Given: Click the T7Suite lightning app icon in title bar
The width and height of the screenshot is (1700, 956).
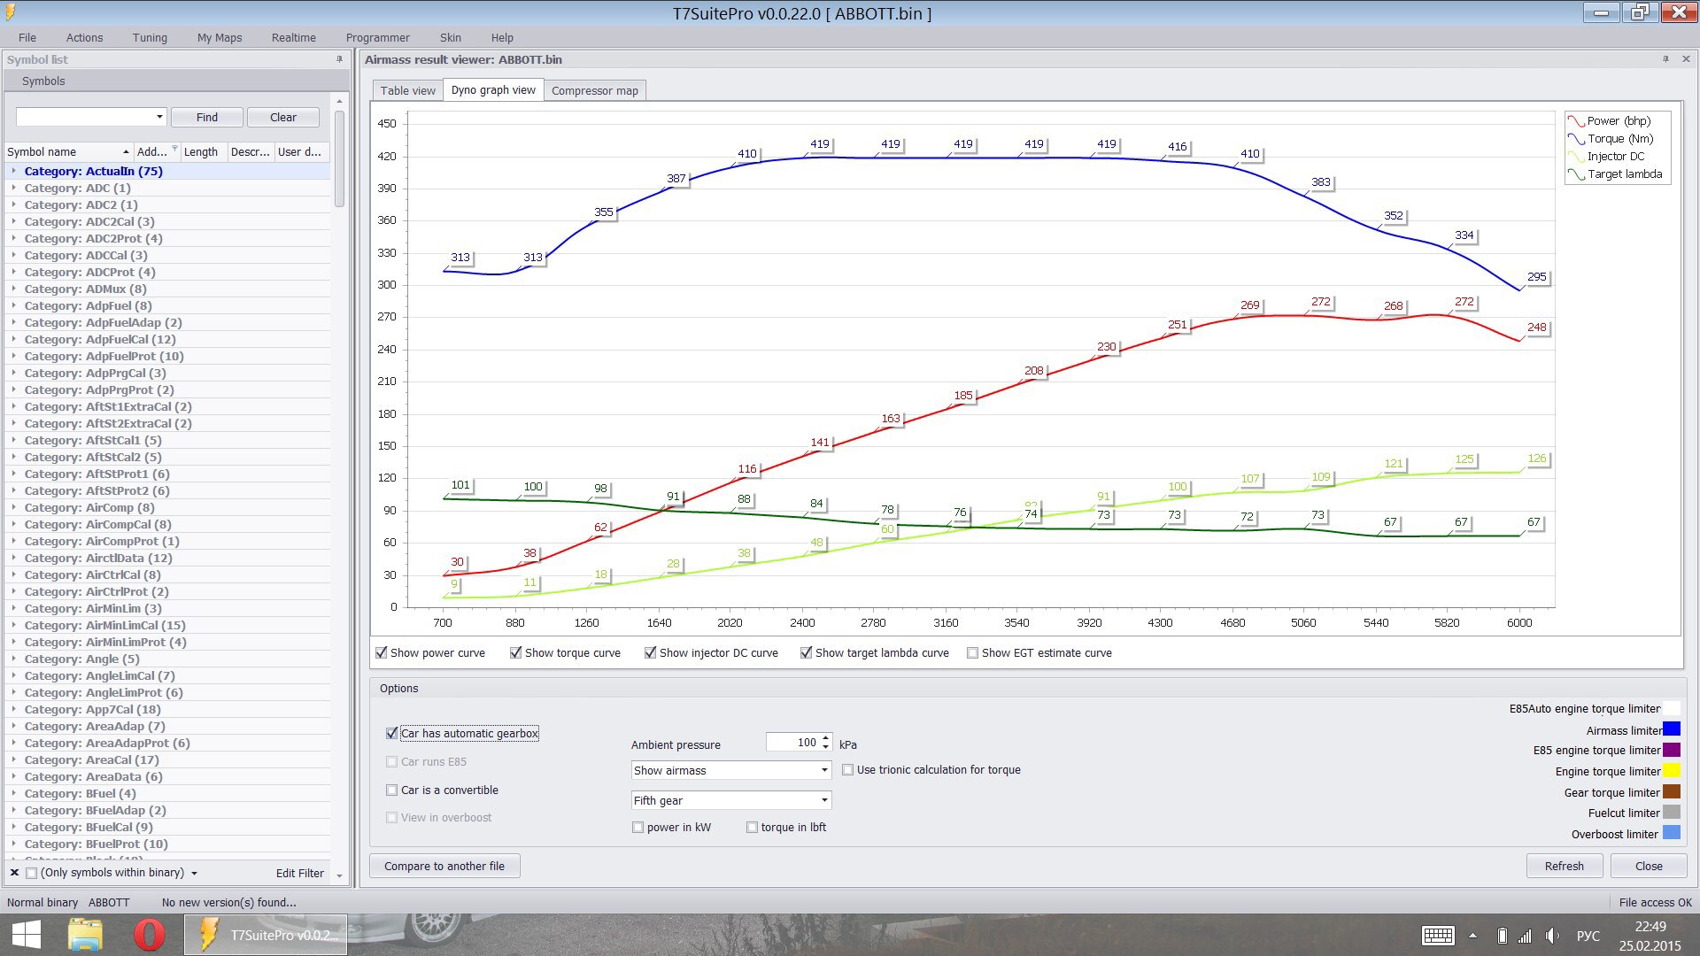Looking at the screenshot, I should coord(9,12).
